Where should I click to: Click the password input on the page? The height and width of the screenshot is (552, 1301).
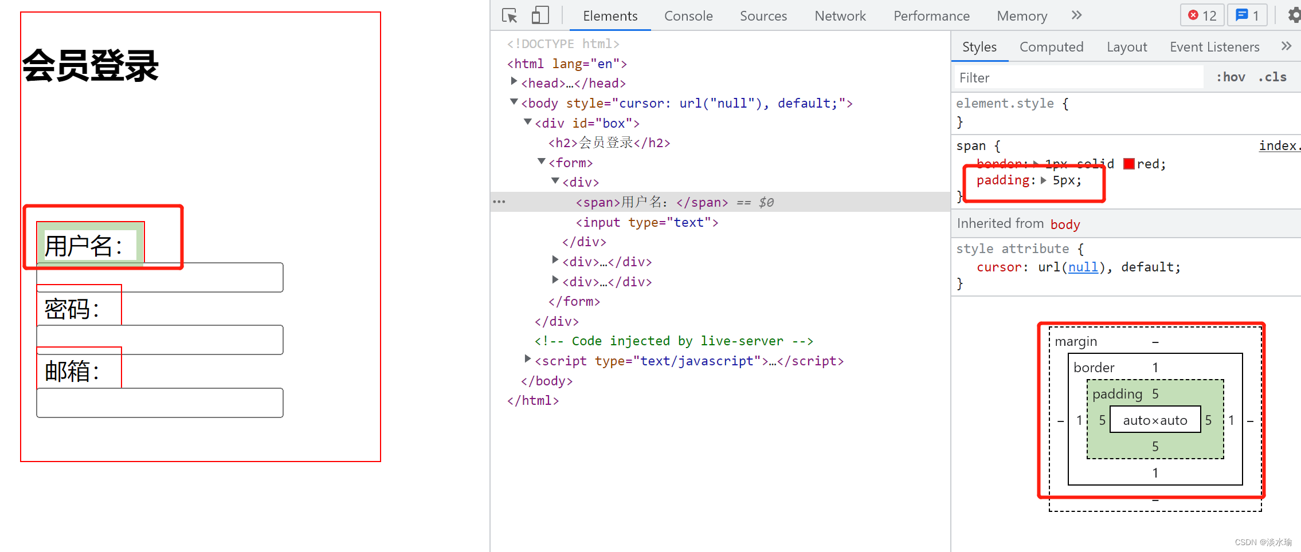[160, 340]
